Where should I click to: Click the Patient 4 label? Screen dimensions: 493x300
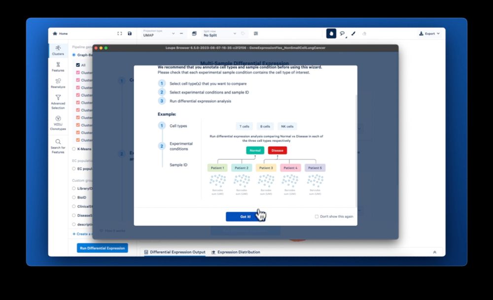290,168
